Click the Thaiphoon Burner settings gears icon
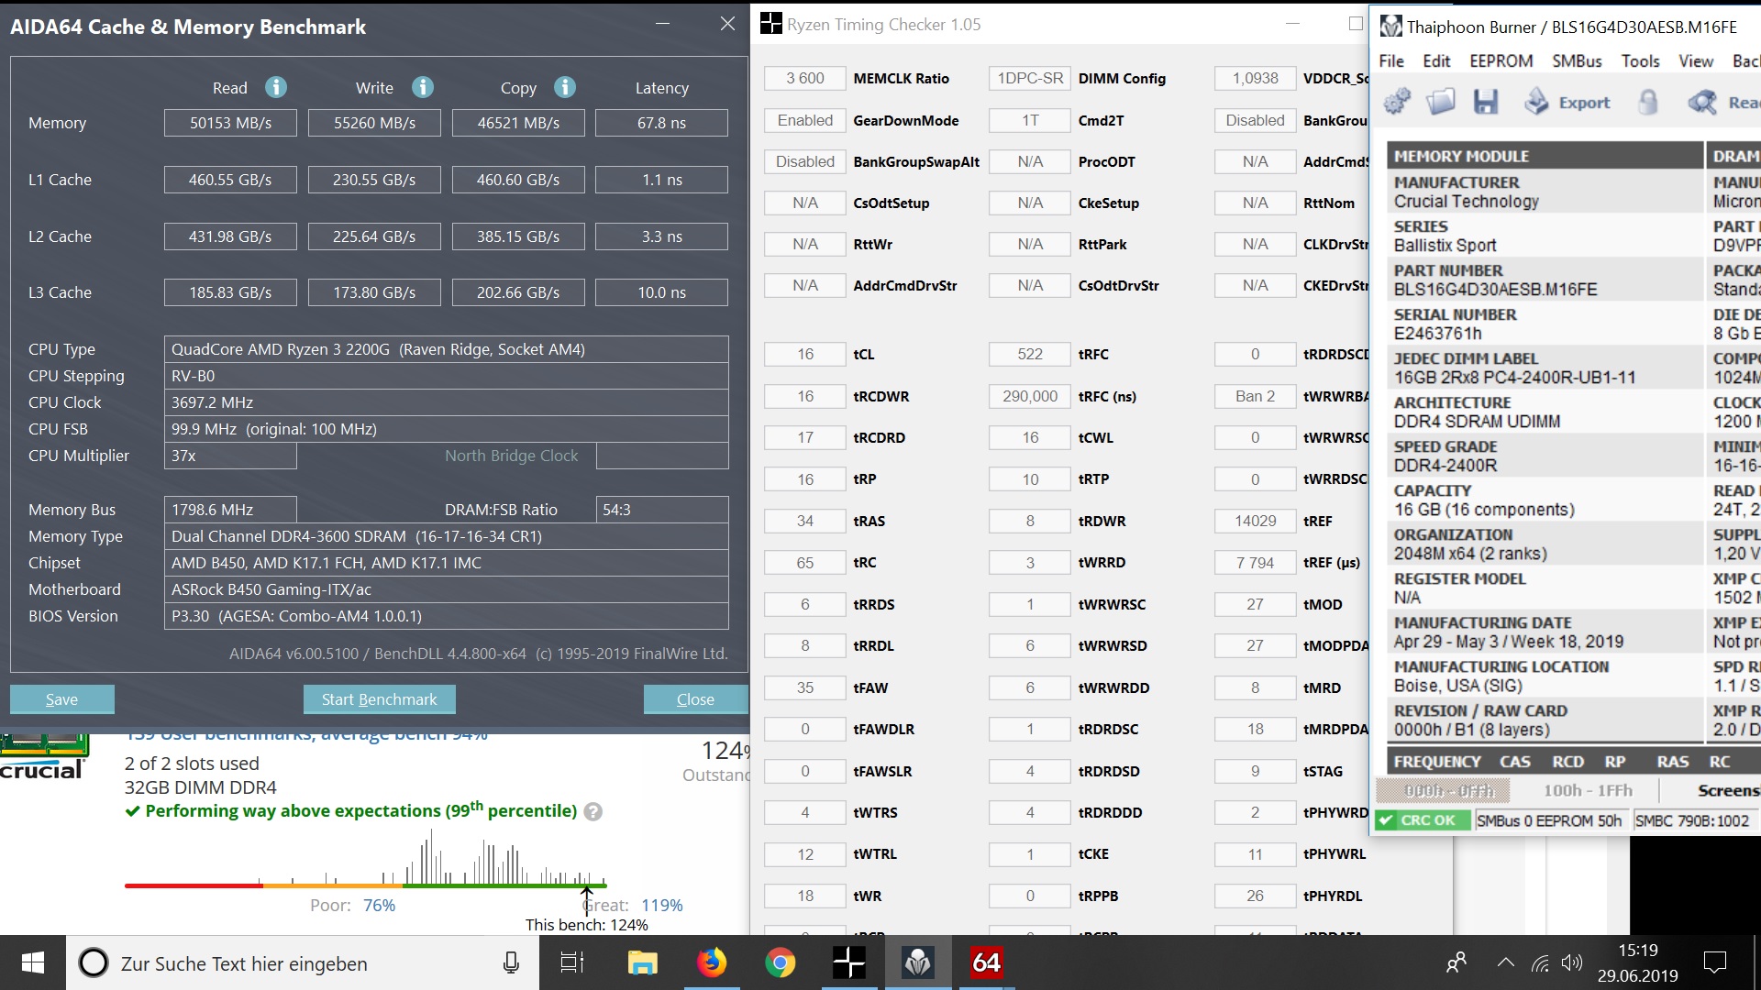 (1398, 102)
